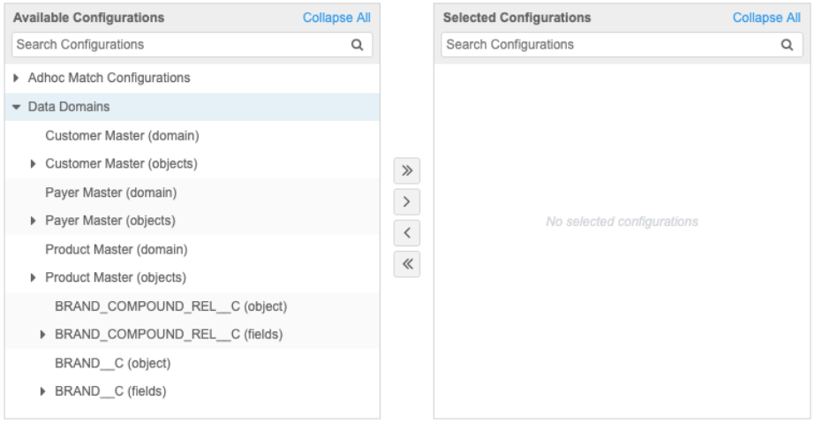The height and width of the screenshot is (423, 815).
Task: Click the Selected Configurations search magnifier icon
Action: click(787, 45)
